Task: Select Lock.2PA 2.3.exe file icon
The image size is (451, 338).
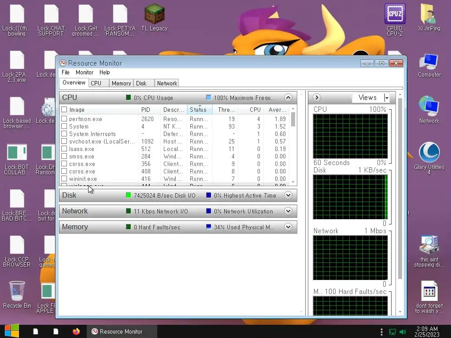Action: (x=17, y=66)
